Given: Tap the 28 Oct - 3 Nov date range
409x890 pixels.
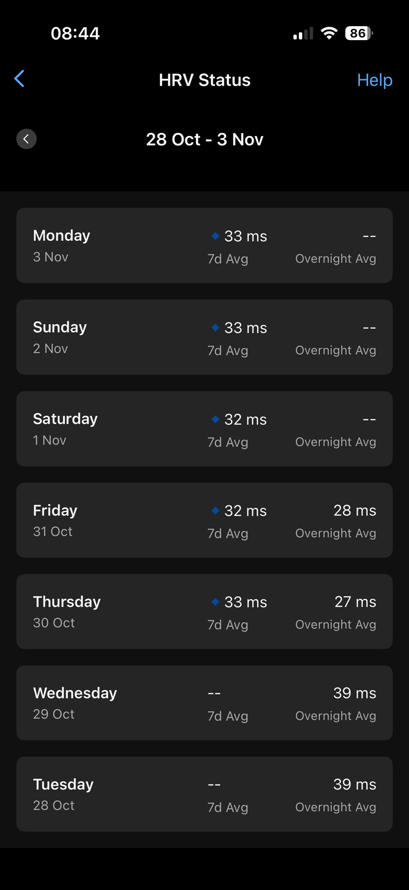Looking at the screenshot, I should pyautogui.click(x=204, y=140).
